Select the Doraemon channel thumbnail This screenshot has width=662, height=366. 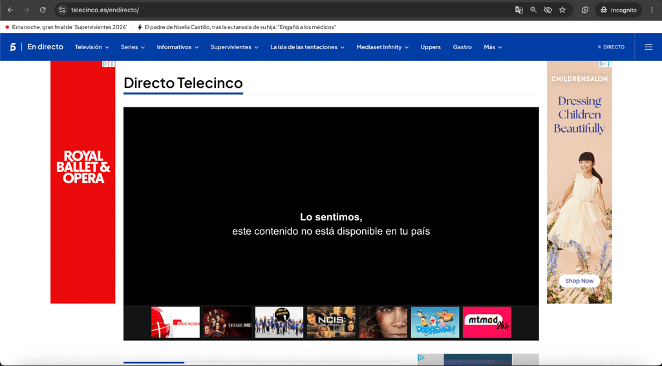click(x=435, y=322)
